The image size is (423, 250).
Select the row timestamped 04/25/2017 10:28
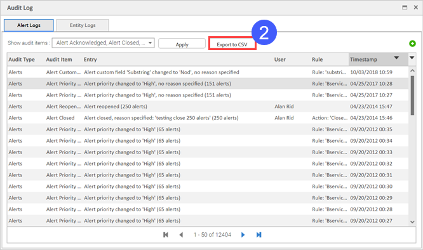pos(208,84)
